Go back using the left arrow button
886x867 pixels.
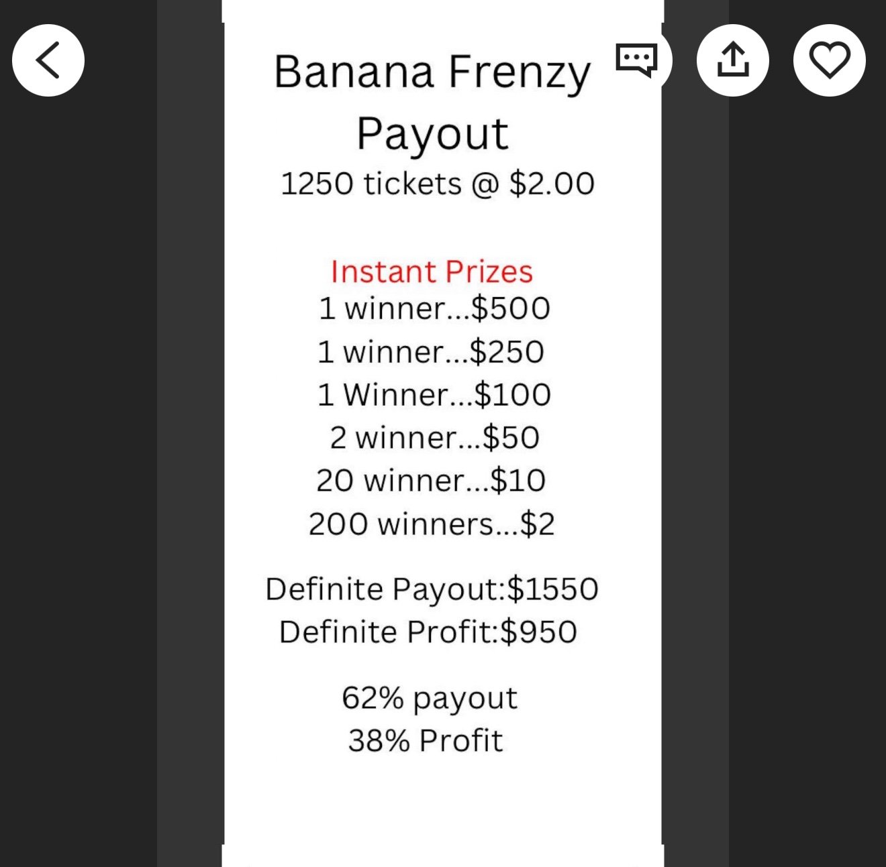pos(48,60)
